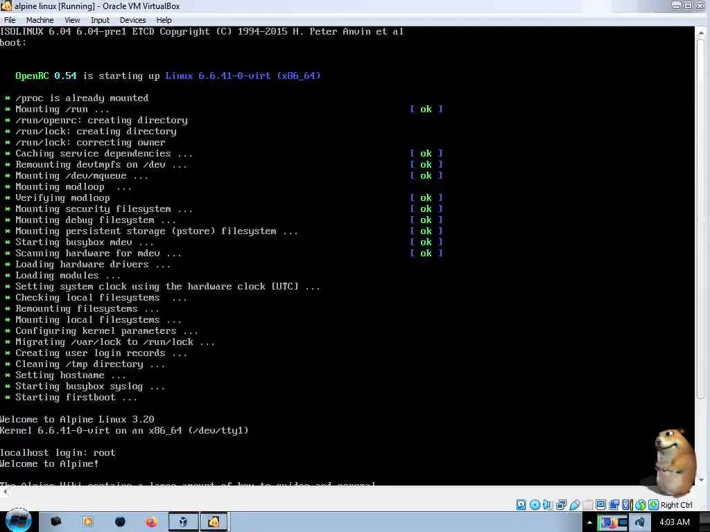Open the Input menu
Viewport: 710px width, 532px height.
100,20
